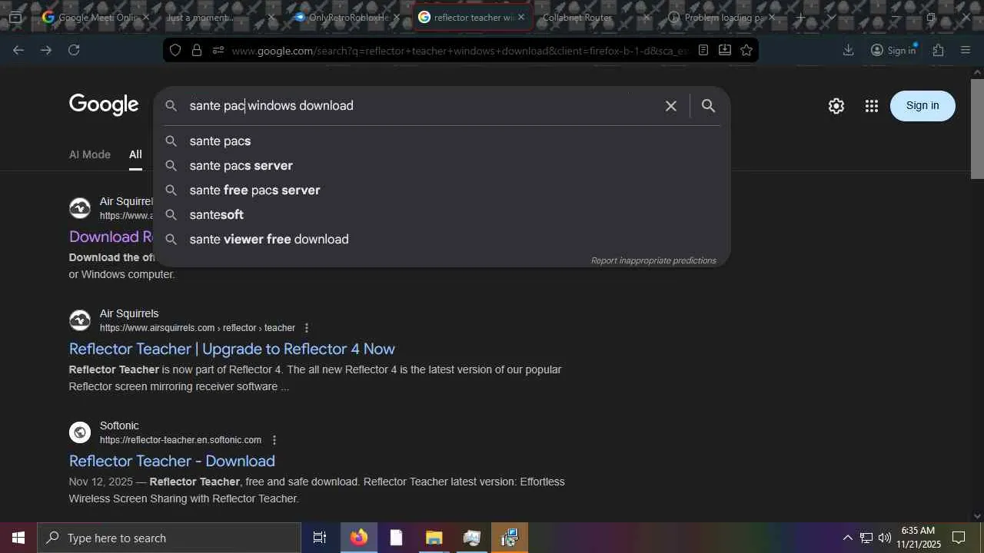Toggle reader view in address bar
Screen dimensions: 984x553
tap(703, 50)
